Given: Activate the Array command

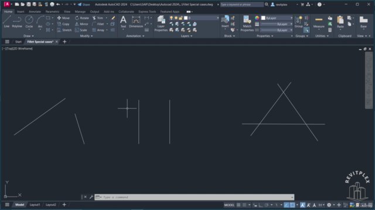Looking at the screenshot, I should (98, 30).
